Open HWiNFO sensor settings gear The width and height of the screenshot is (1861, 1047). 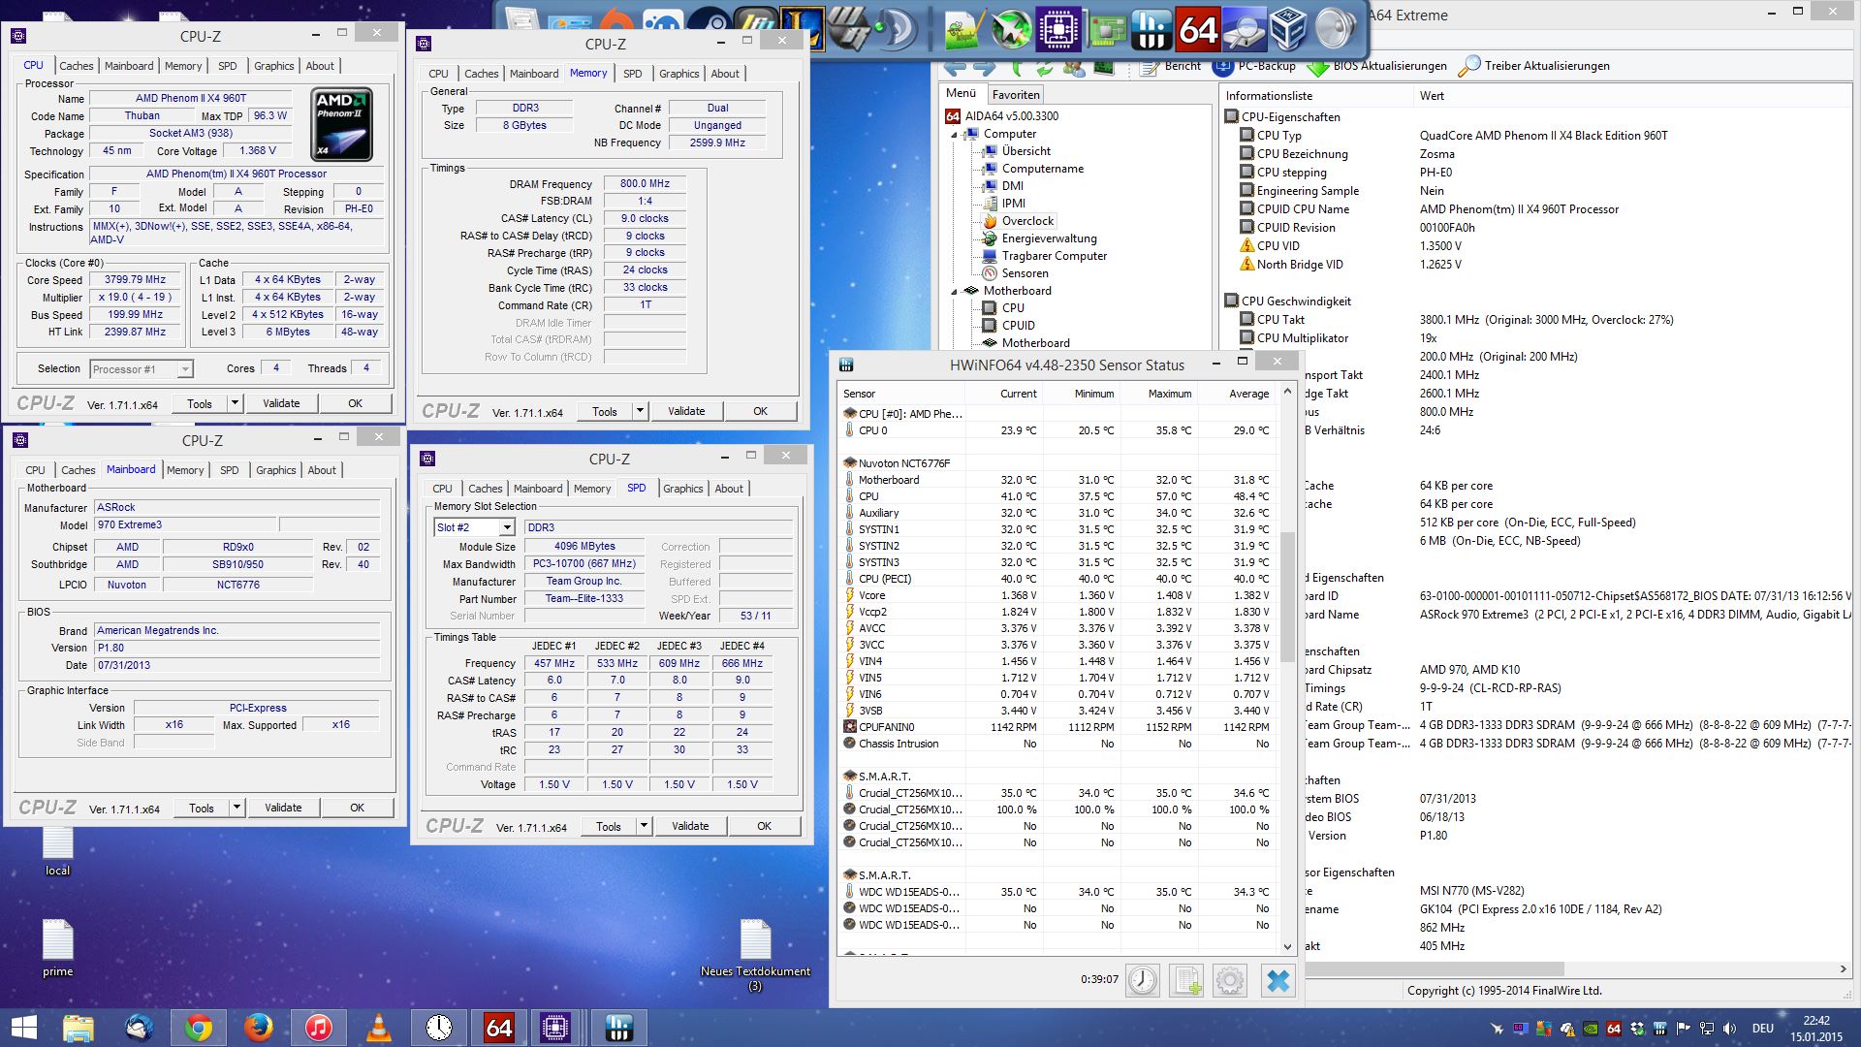(x=1230, y=980)
